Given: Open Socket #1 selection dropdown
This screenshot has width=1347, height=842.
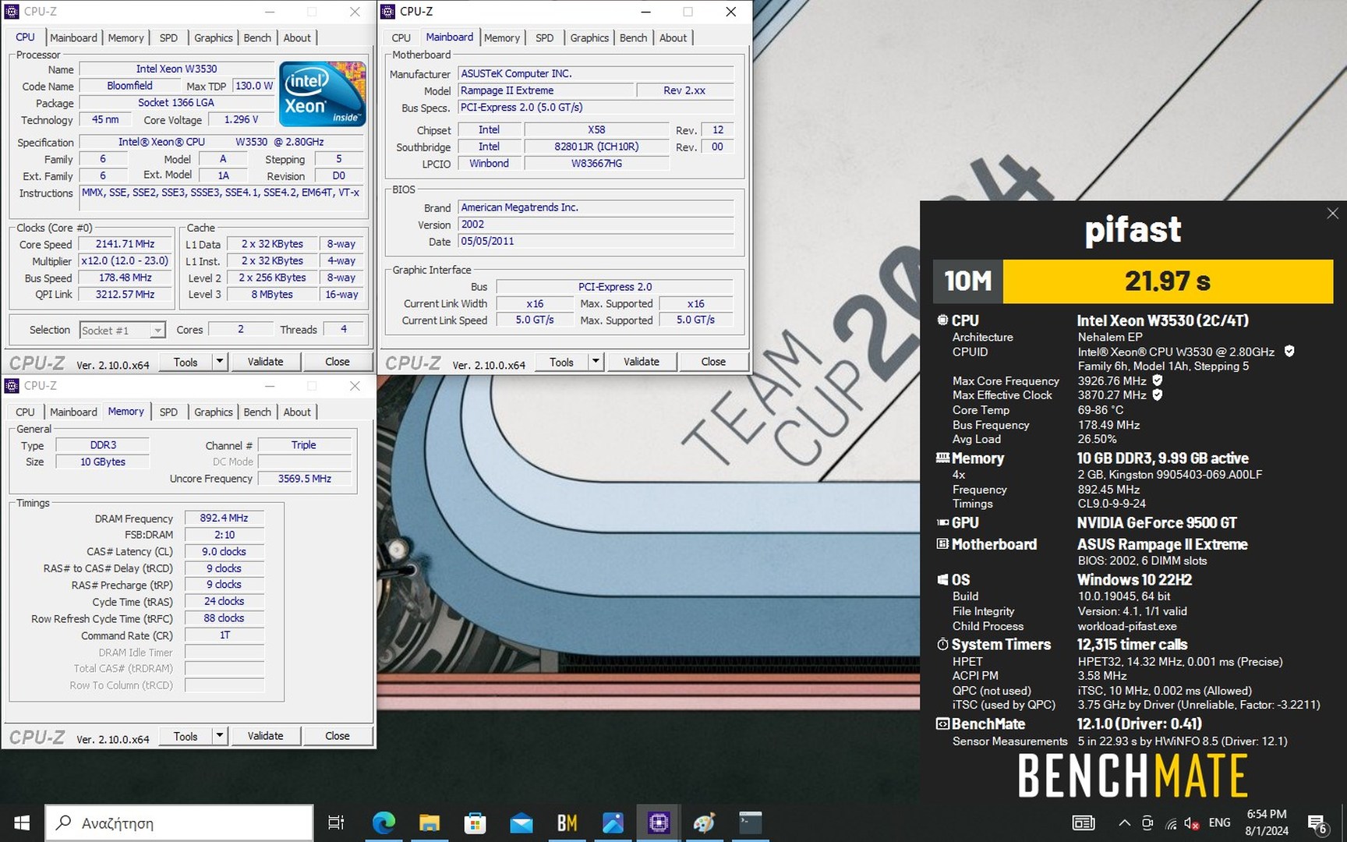Looking at the screenshot, I should 157,331.
